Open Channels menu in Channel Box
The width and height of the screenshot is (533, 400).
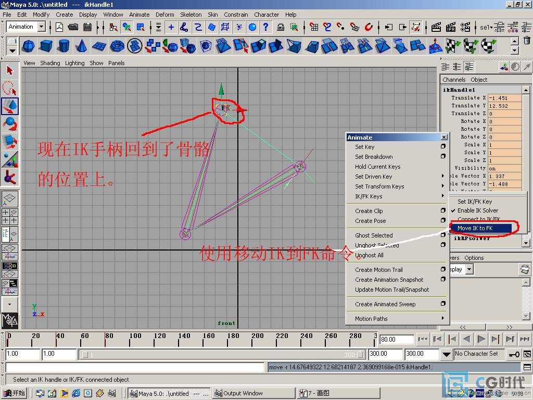(454, 80)
